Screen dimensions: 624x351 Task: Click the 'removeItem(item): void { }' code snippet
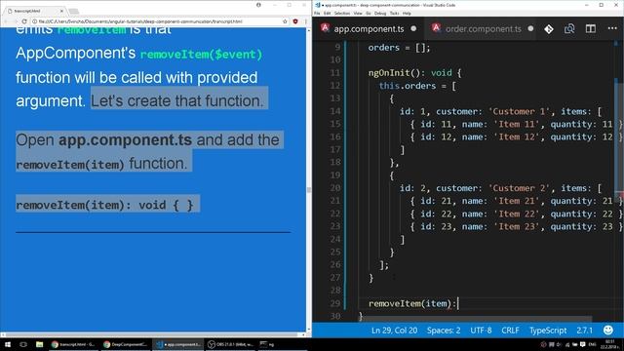click(104, 205)
